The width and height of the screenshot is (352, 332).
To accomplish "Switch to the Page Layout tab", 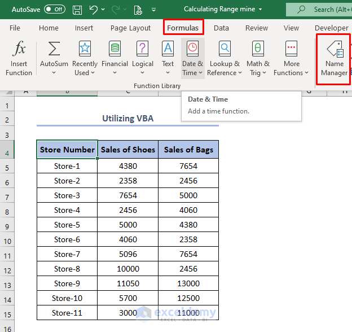I will [130, 28].
